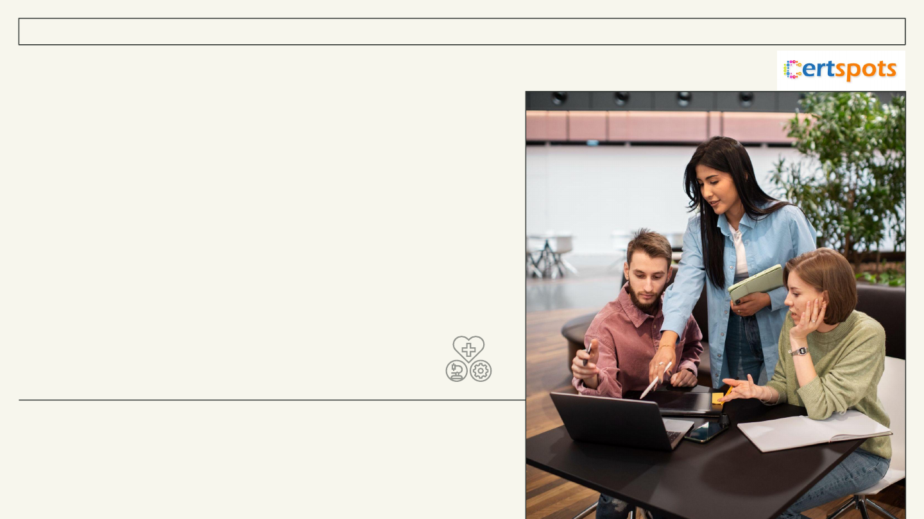
Task: Click the open laptop on the table
Action: [x=621, y=420]
